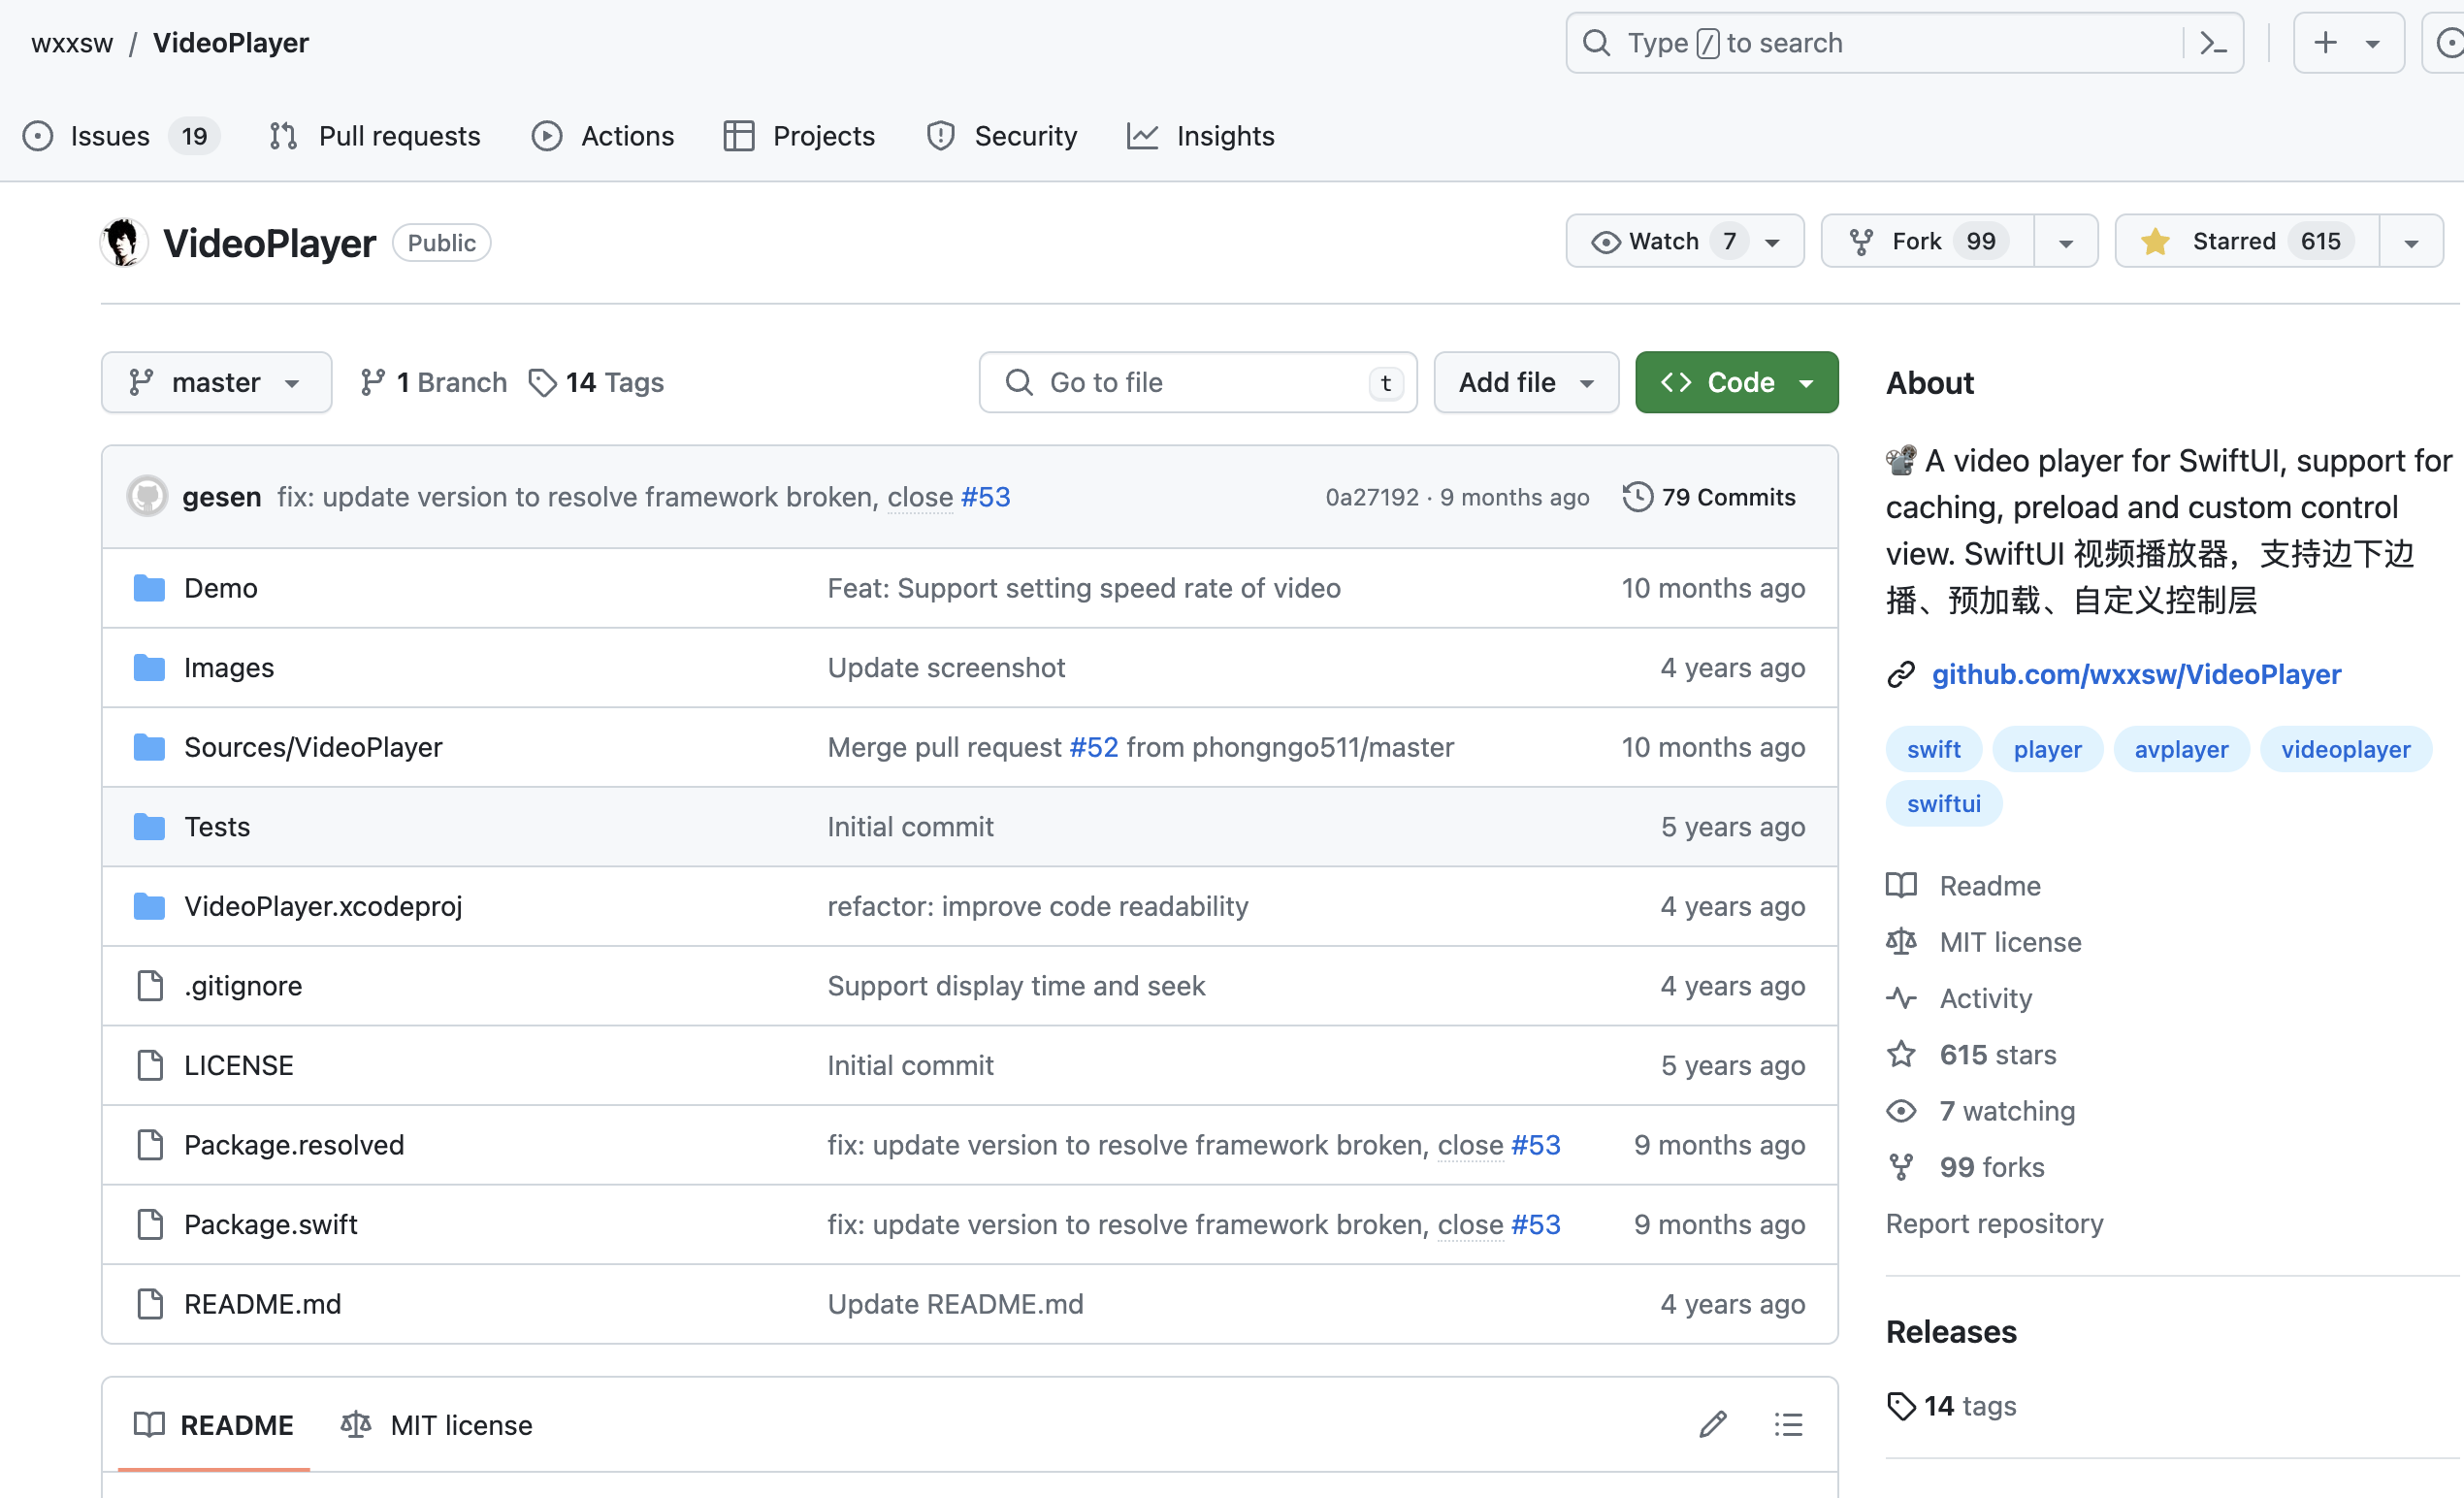
Task: Click the plus create new icon
Action: point(2325,43)
